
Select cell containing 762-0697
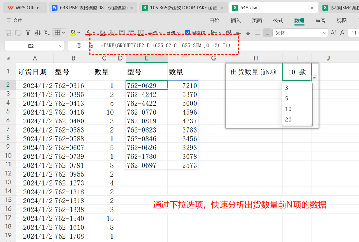147,165
